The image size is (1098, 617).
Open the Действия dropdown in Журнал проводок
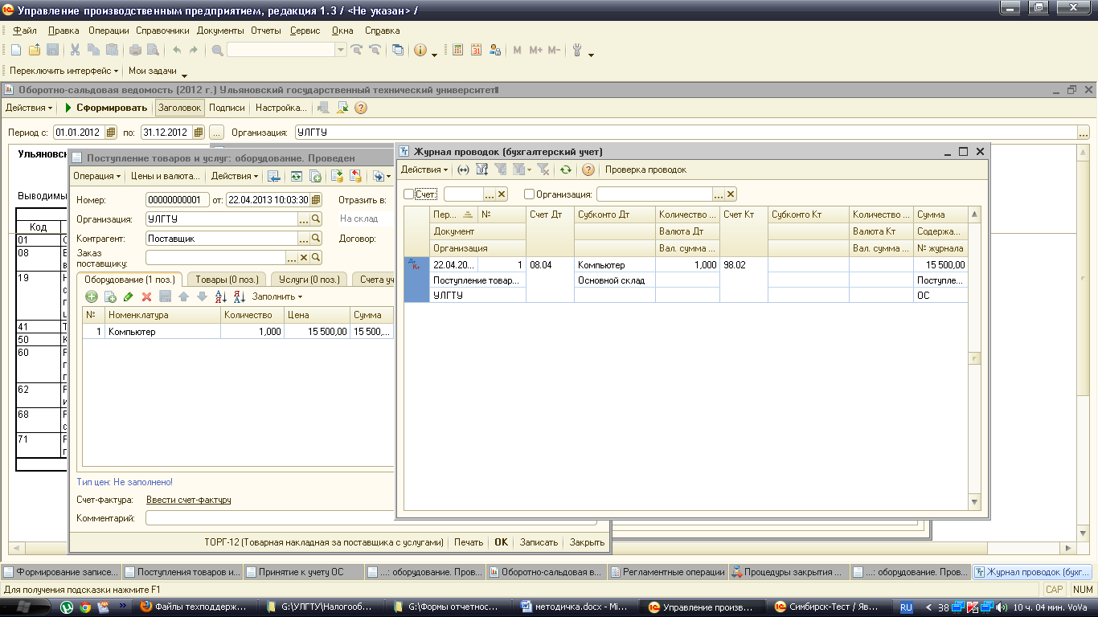click(x=424, y=170)
